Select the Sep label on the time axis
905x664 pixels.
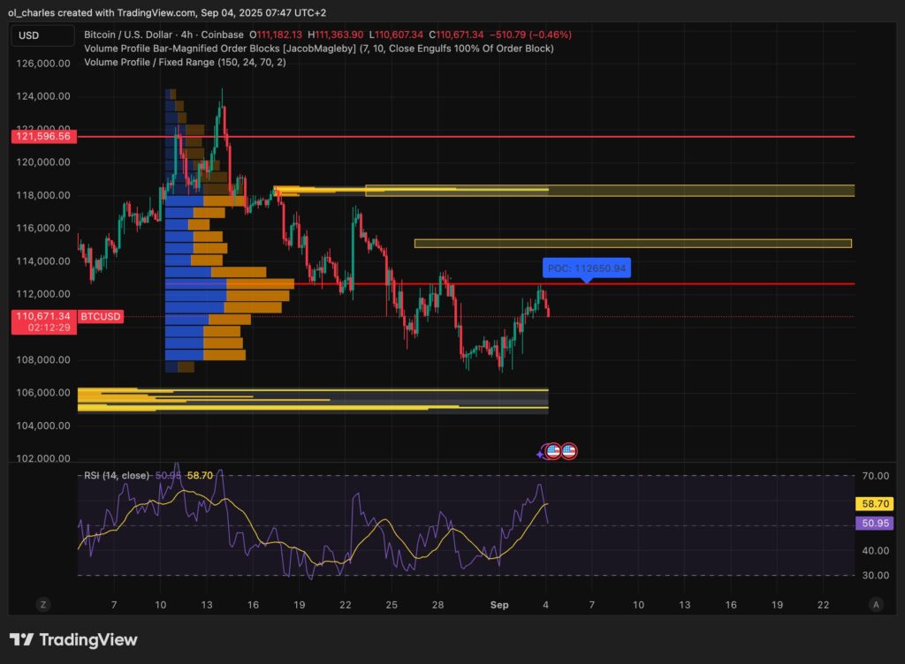coord(499,605)
